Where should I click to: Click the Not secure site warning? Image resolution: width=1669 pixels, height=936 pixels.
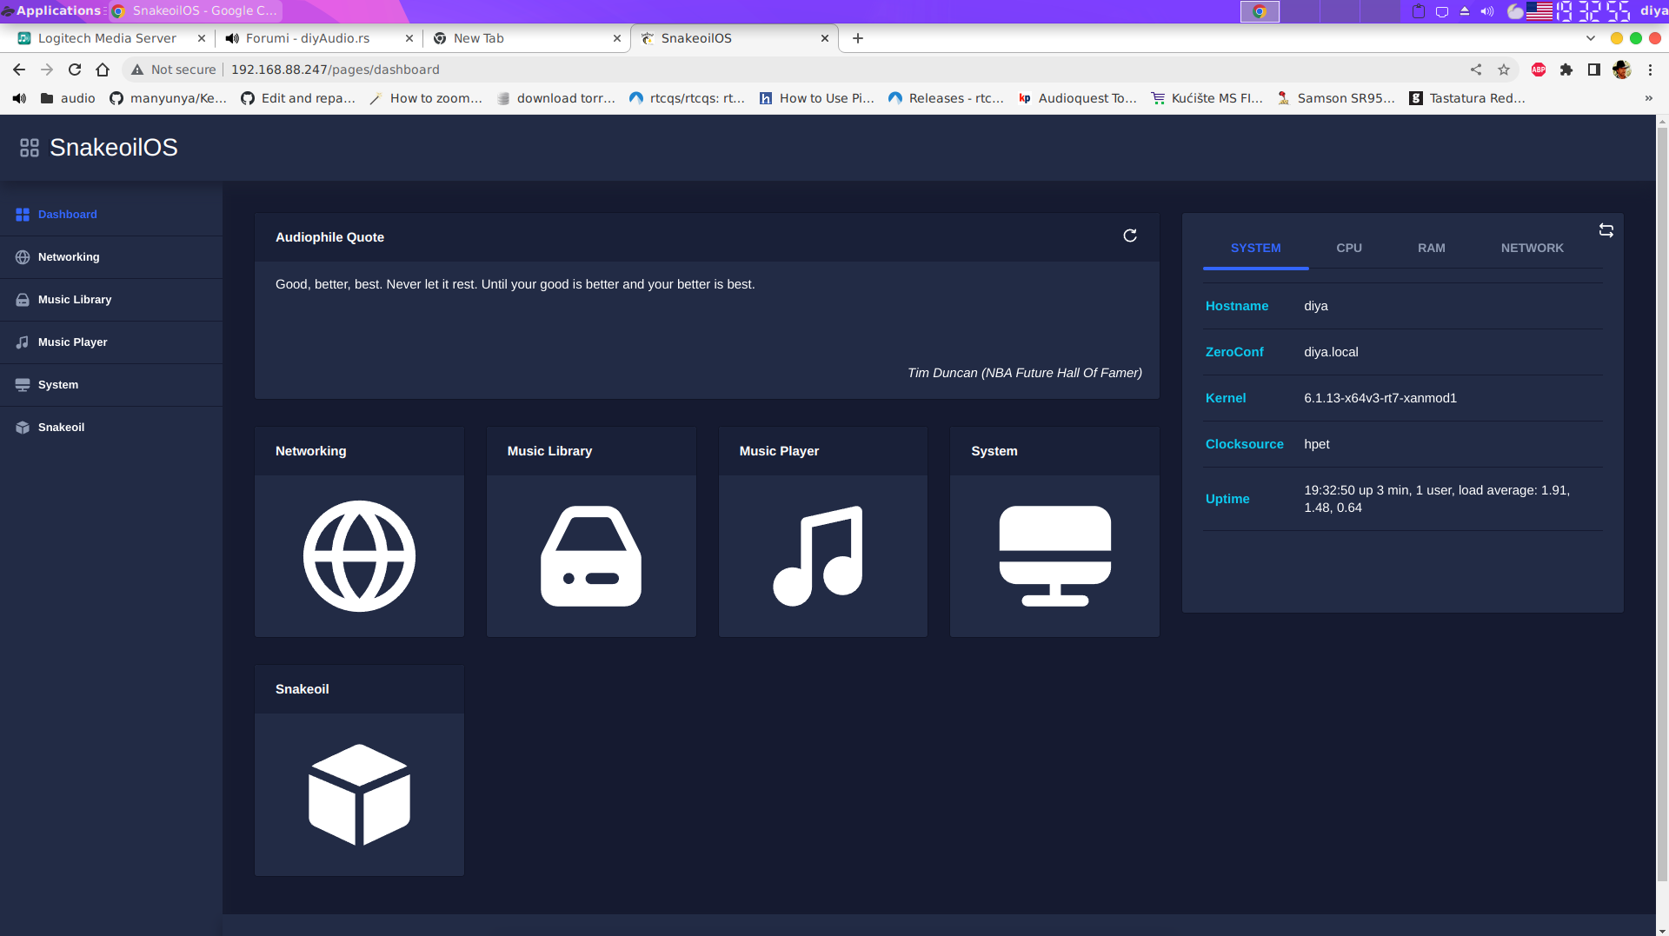[x=174, y=70]
